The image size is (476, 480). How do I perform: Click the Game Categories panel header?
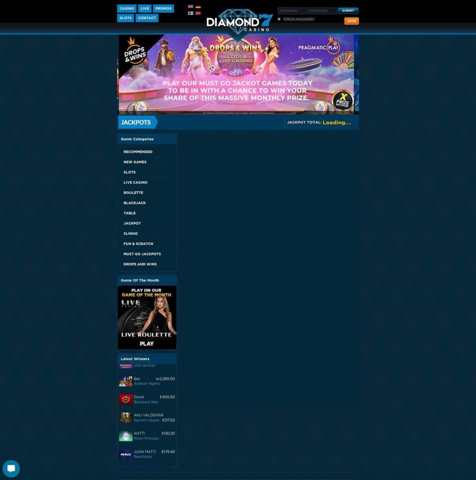pos(147,139)
